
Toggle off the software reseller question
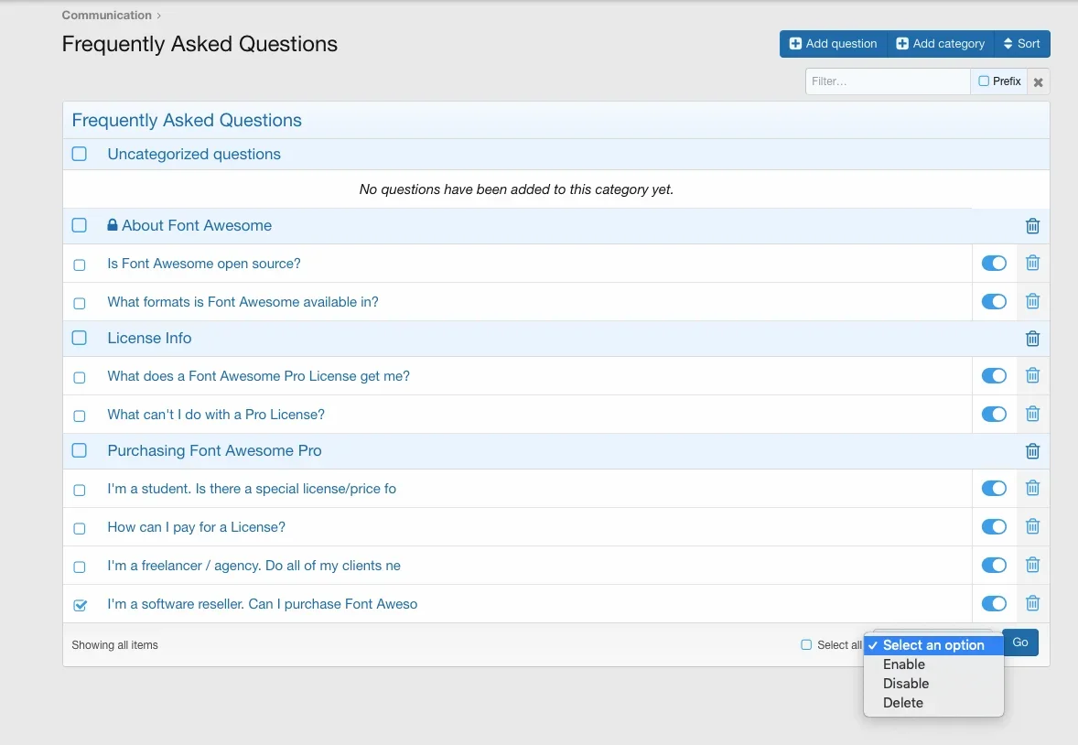994,604
